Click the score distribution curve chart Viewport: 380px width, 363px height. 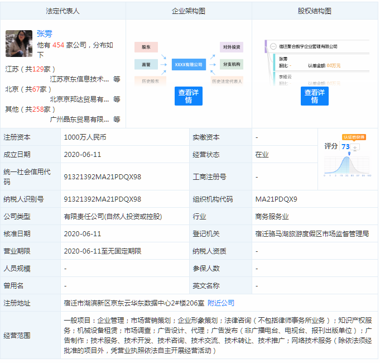[x=348, y=164]
